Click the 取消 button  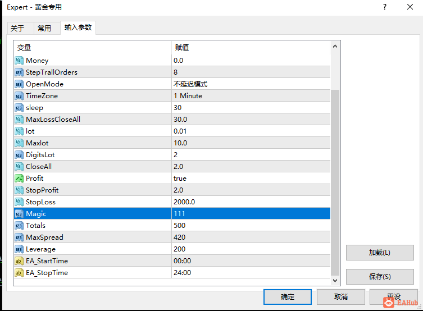341,297
